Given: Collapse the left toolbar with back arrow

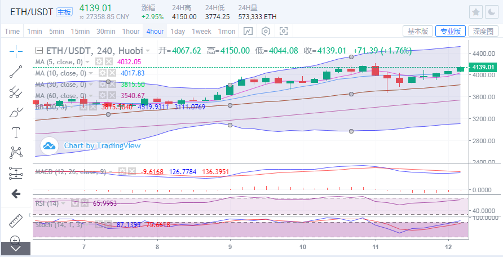Looking at the screenshot, I should [x=16, y=193].
